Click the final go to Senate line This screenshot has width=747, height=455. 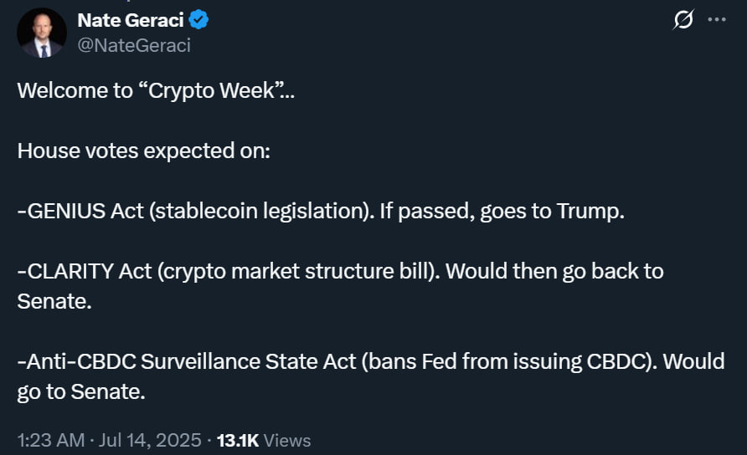(x=81, y=392)
